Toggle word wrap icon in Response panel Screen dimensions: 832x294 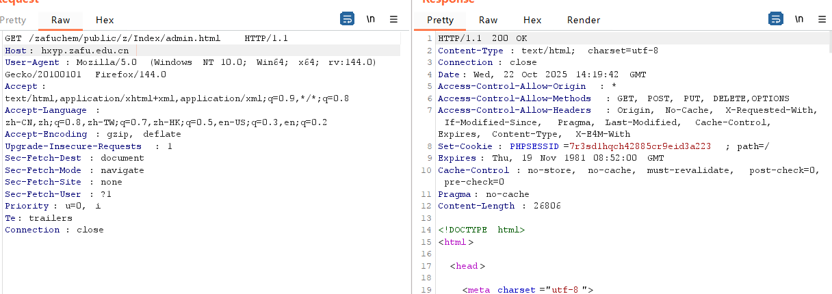776,19
